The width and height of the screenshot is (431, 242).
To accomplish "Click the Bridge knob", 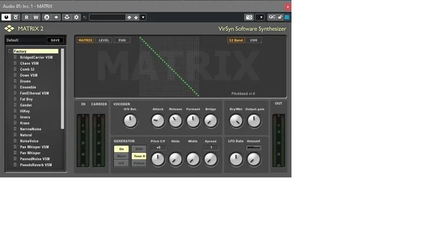I will [x=210, y=121].
